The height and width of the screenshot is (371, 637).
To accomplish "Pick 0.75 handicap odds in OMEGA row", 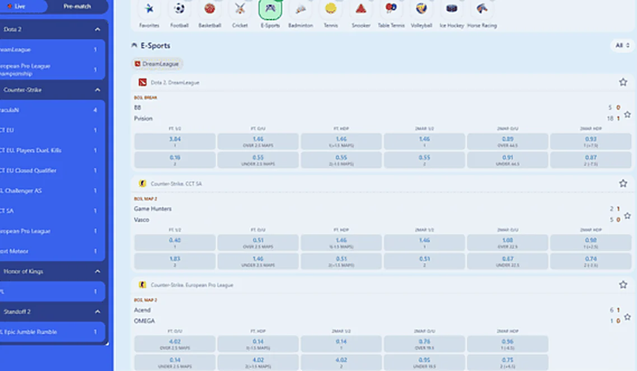I will pos(507,363).
